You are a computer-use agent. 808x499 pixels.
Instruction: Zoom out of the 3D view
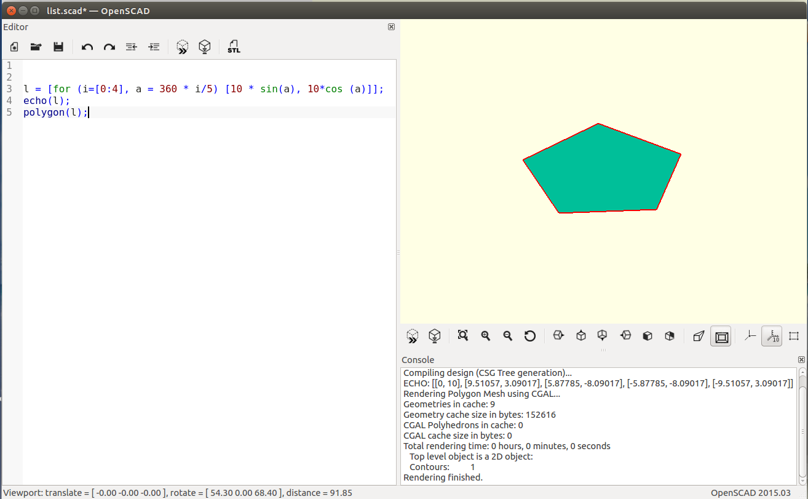(508, 336)
